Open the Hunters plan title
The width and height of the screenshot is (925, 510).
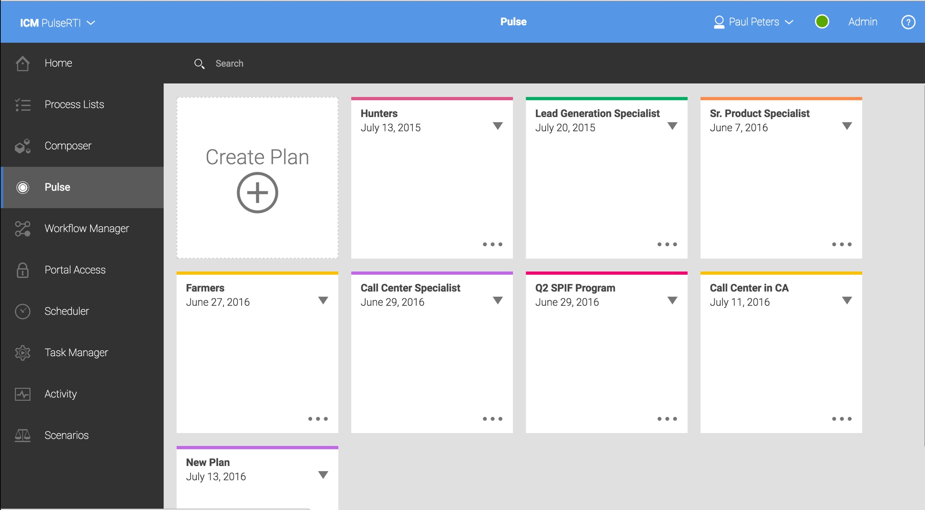point(379,114)
